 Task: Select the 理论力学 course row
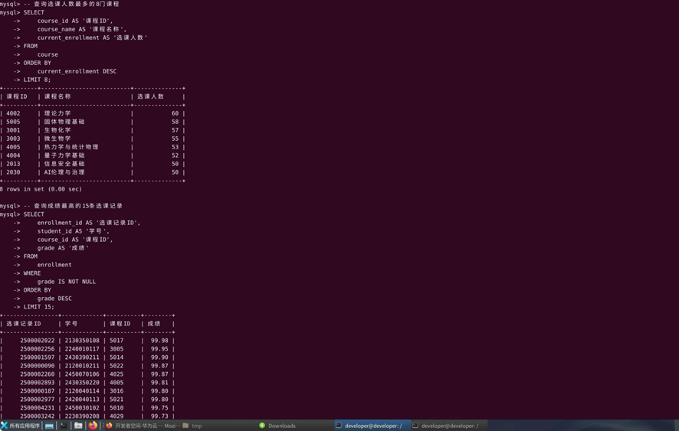tap(57, 113)
